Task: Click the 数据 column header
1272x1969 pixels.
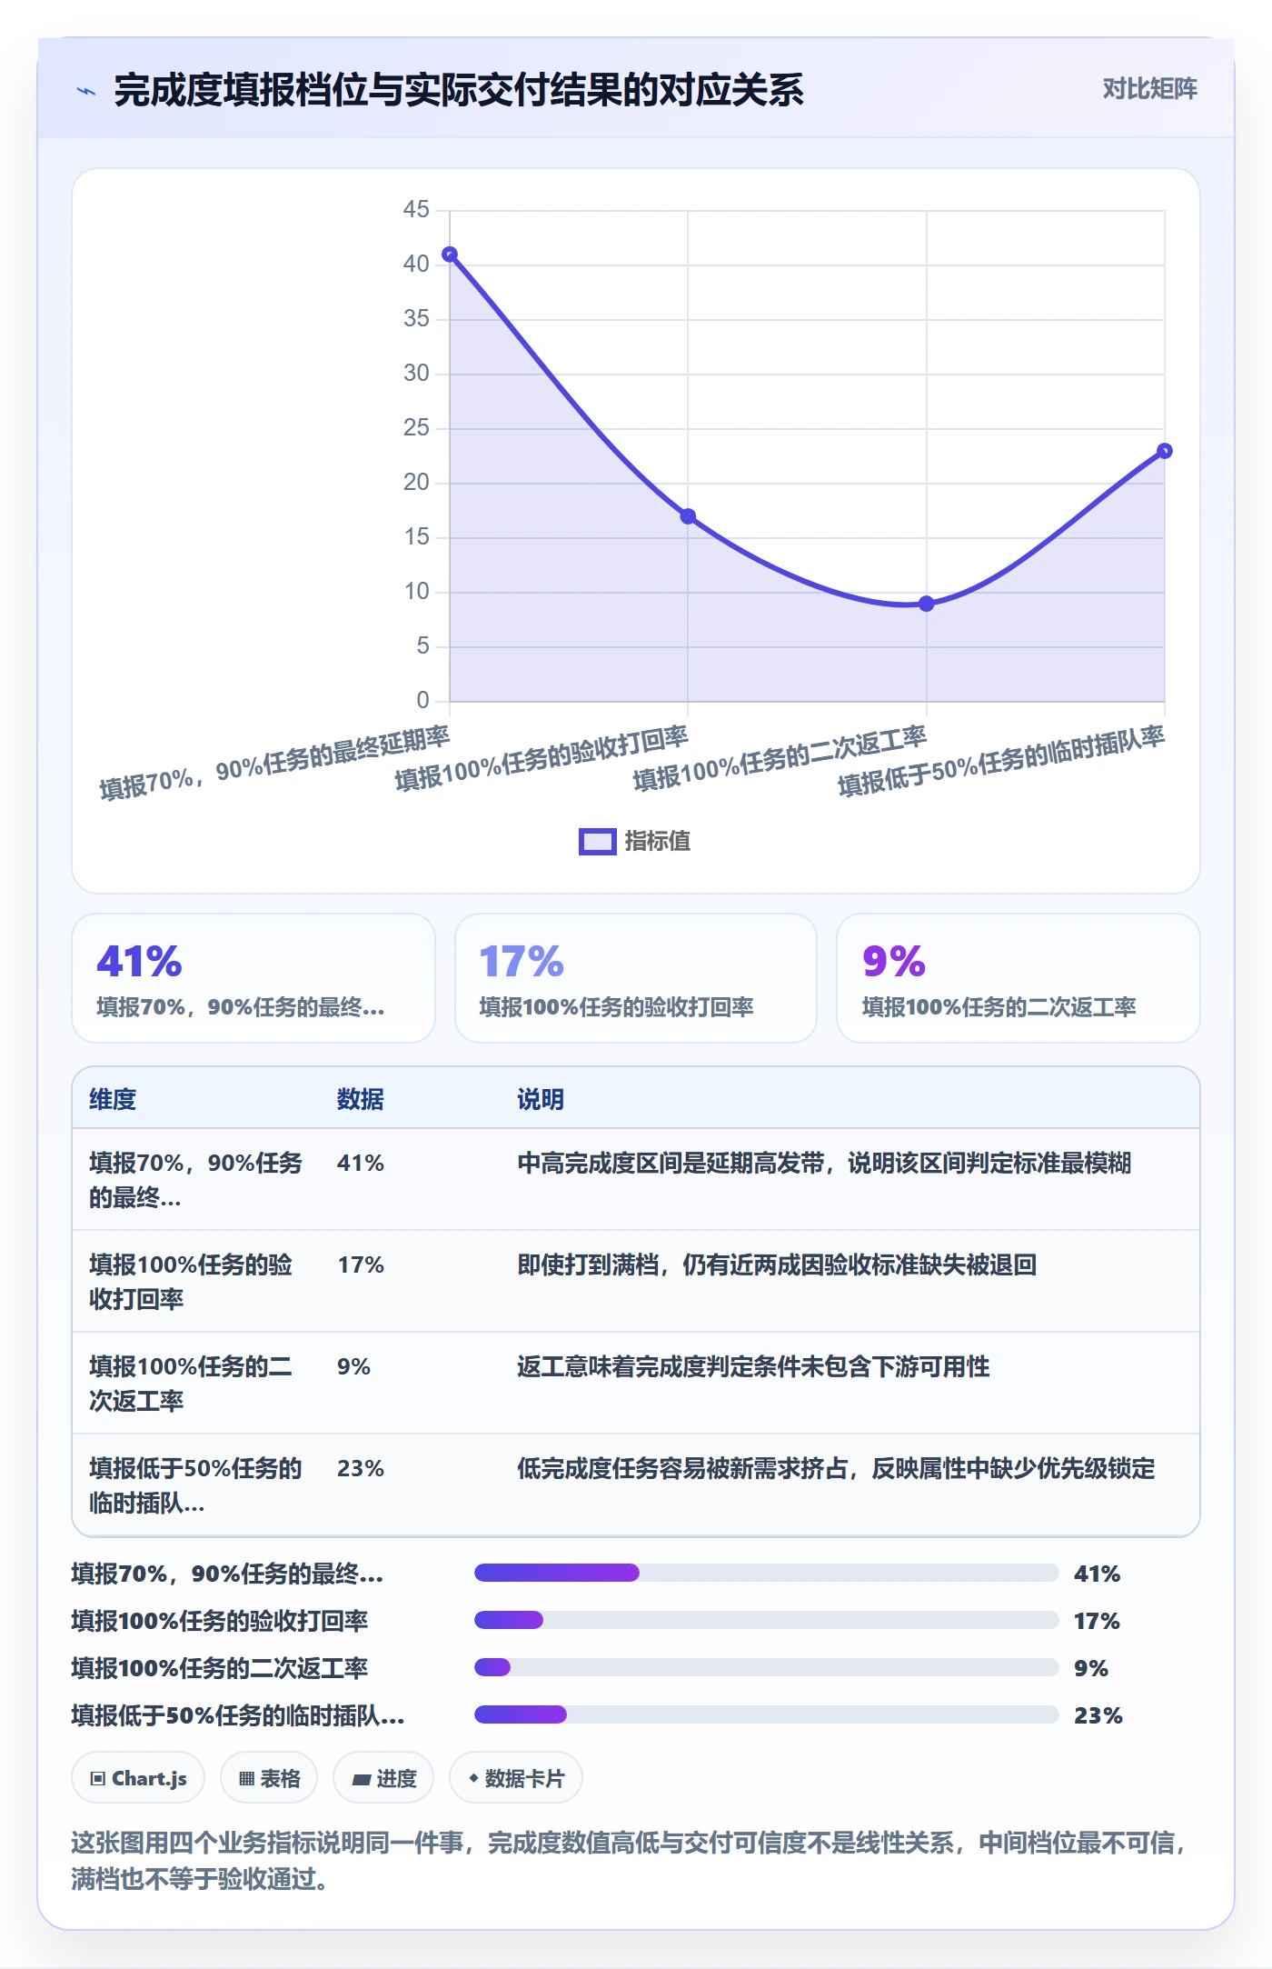Action: coord(361,1099)
